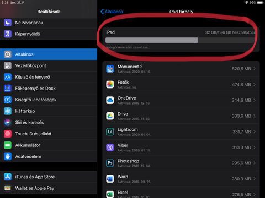The width and height of the screenshot is (265, 198).
Task: Tap the Excel app icon
Action: coord(110,194)
